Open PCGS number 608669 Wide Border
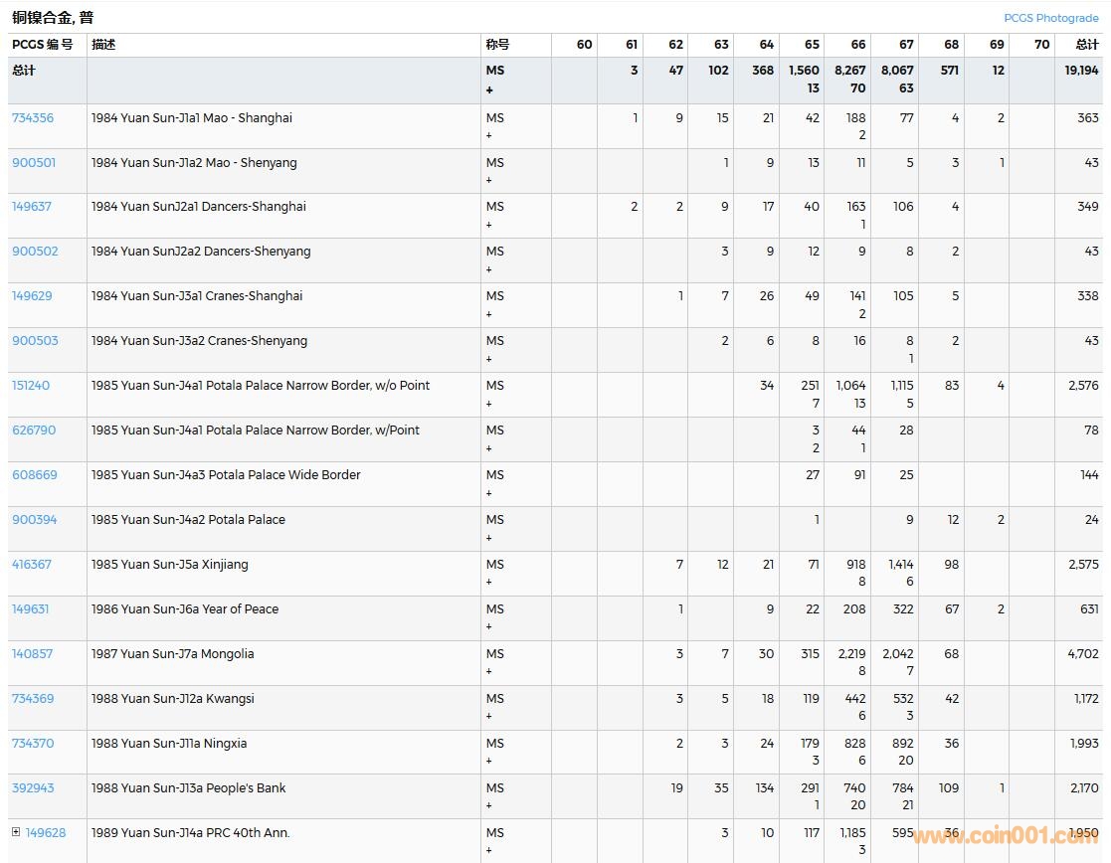Screen dimensions: 1111x863 click(x=35, y=475)
